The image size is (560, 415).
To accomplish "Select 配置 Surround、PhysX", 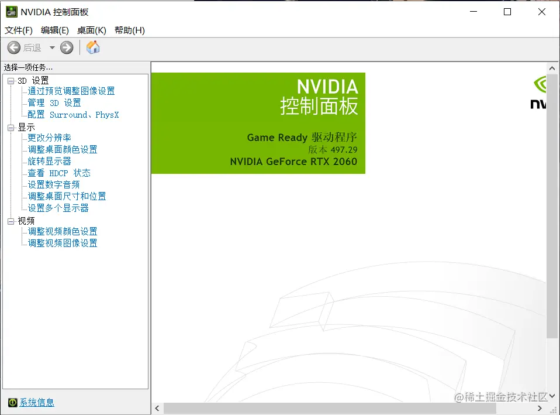I will click(x=73, y=115).
